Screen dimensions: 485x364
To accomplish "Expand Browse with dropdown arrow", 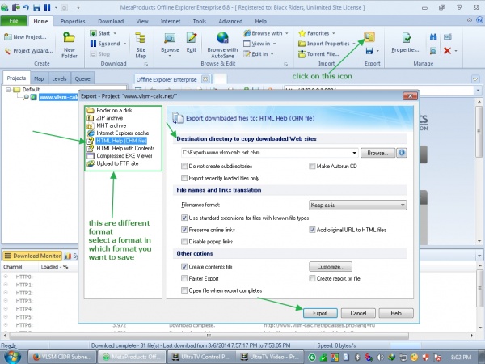I will [287, 33].
